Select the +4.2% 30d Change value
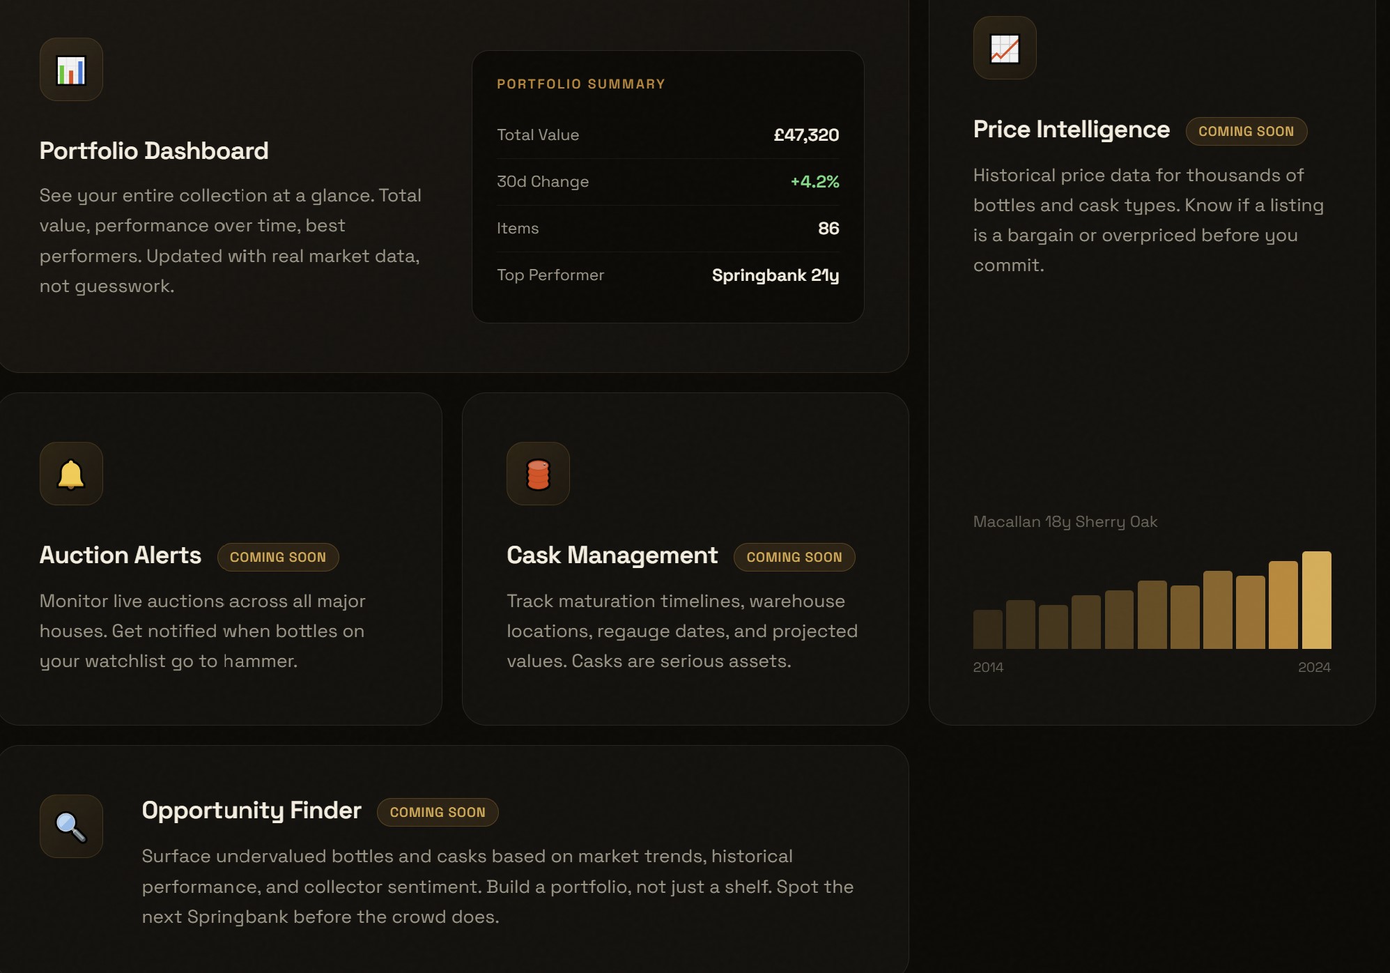The image size is (1390, 973). coord(814,182)
